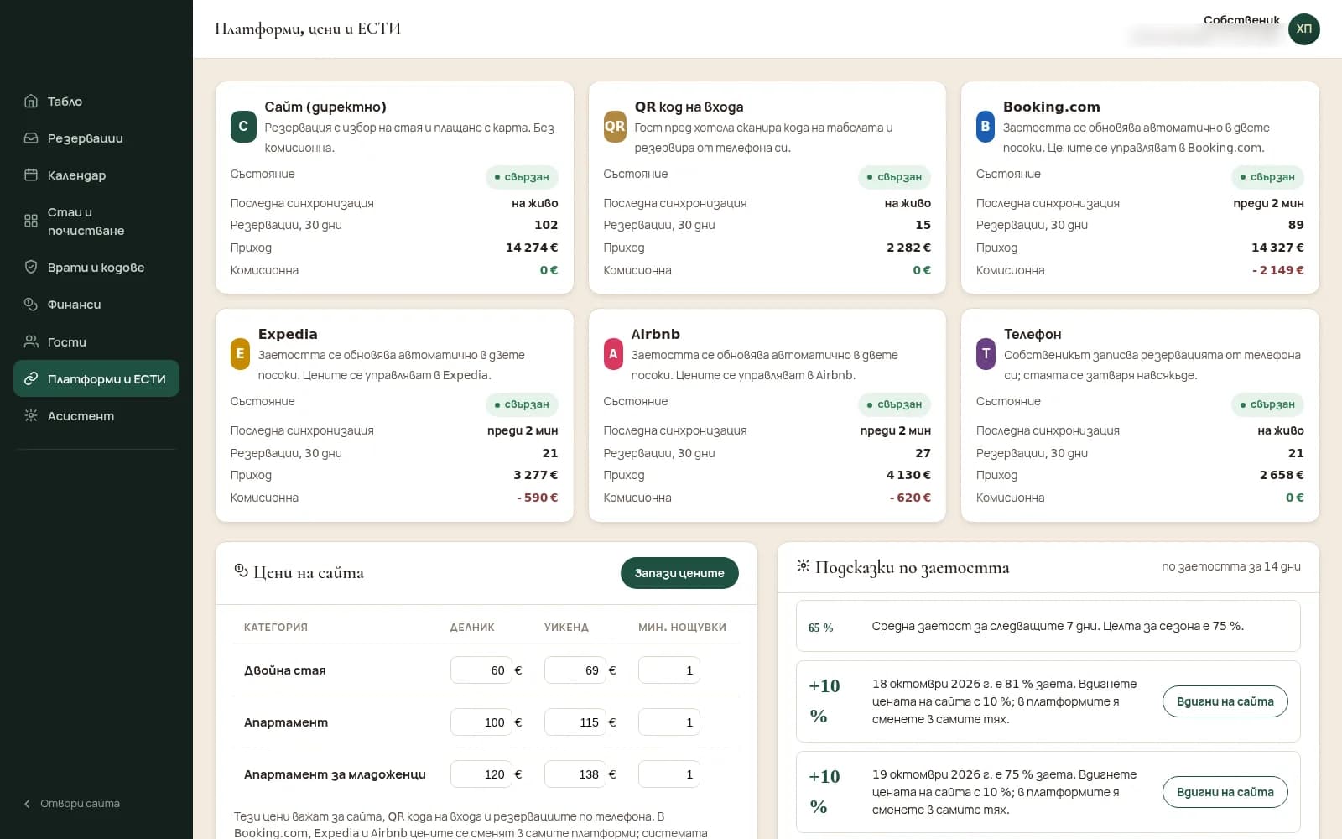Click the Врати и кодове shield icon
This screenshot has width=1342, height=839.
(x=31, y=268)
